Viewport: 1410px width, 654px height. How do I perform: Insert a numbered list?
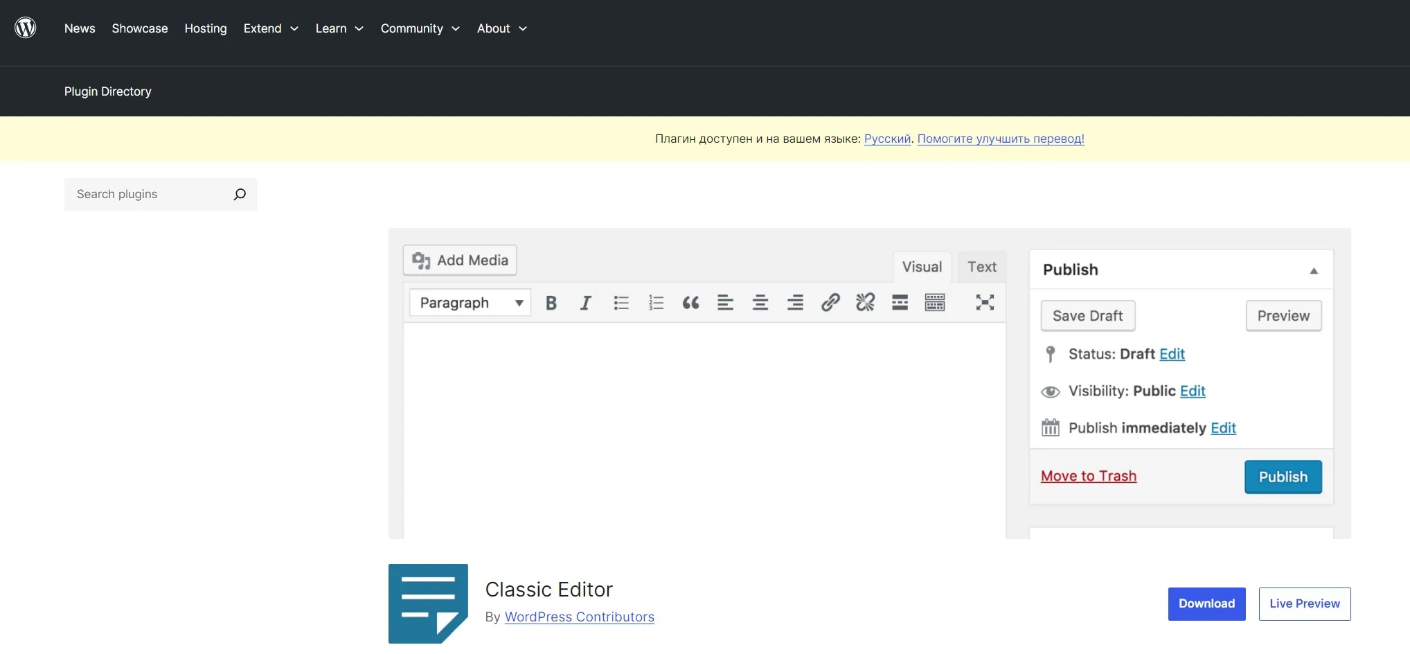pyautogui.click(x=656, y=303)
